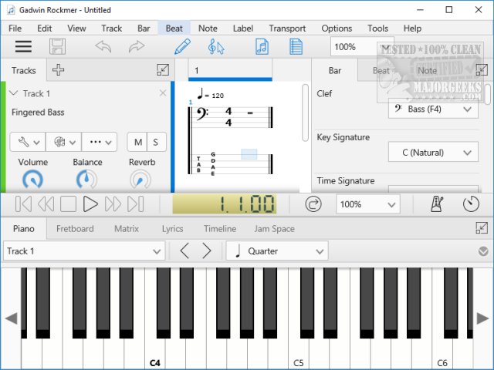
Task: Open the Transport menu
Action: pos(287,29)
